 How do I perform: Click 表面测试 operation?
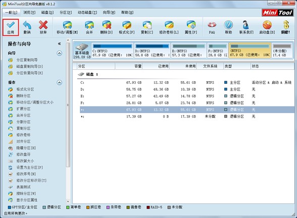[x=23, y=187]
